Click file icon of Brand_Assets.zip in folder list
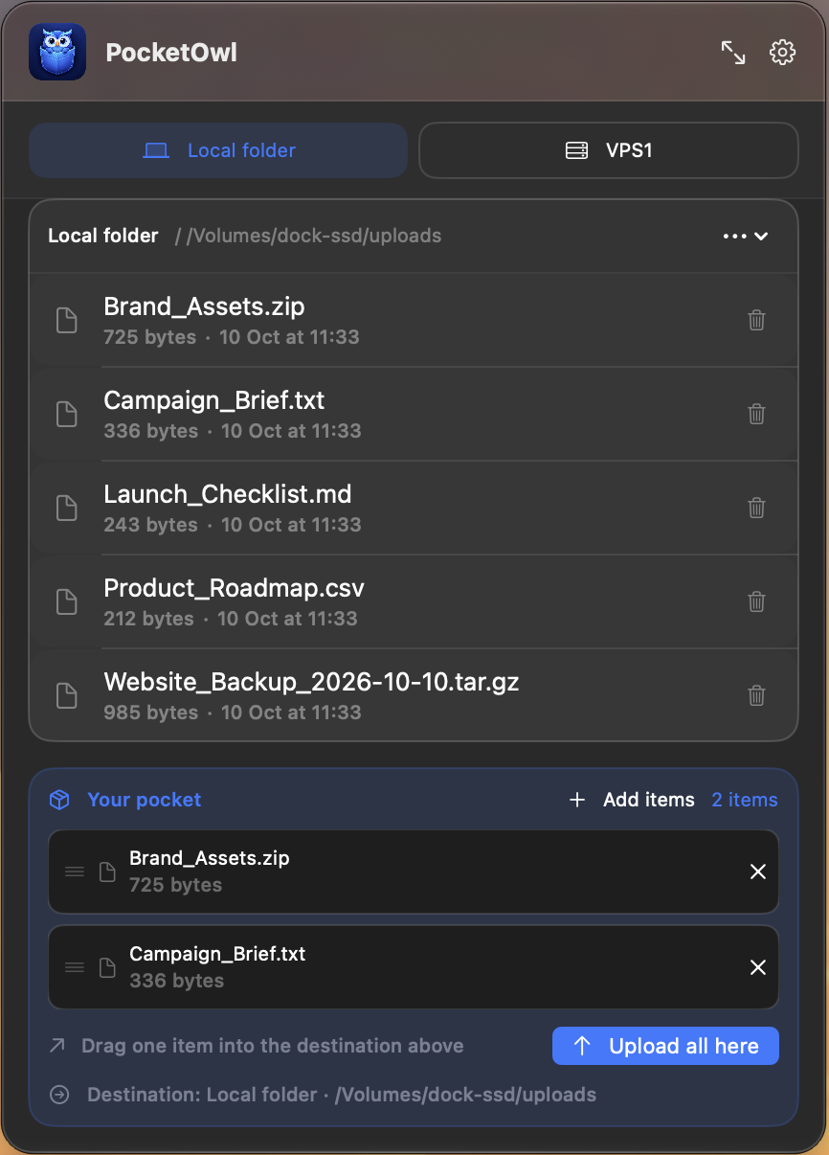 coord(66,320)
